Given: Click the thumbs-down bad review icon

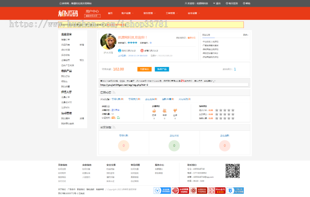Looking at the screenshot, I should point(175,111).
